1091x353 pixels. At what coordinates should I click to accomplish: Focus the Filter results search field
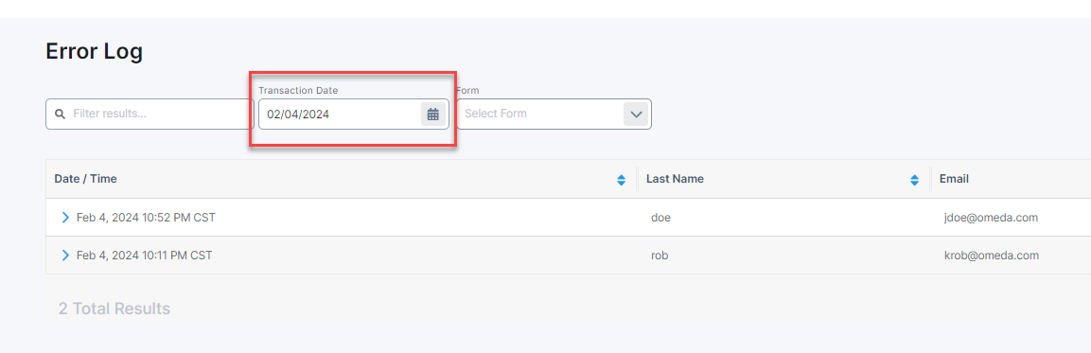pyautogui.click(x=150, y=115)
